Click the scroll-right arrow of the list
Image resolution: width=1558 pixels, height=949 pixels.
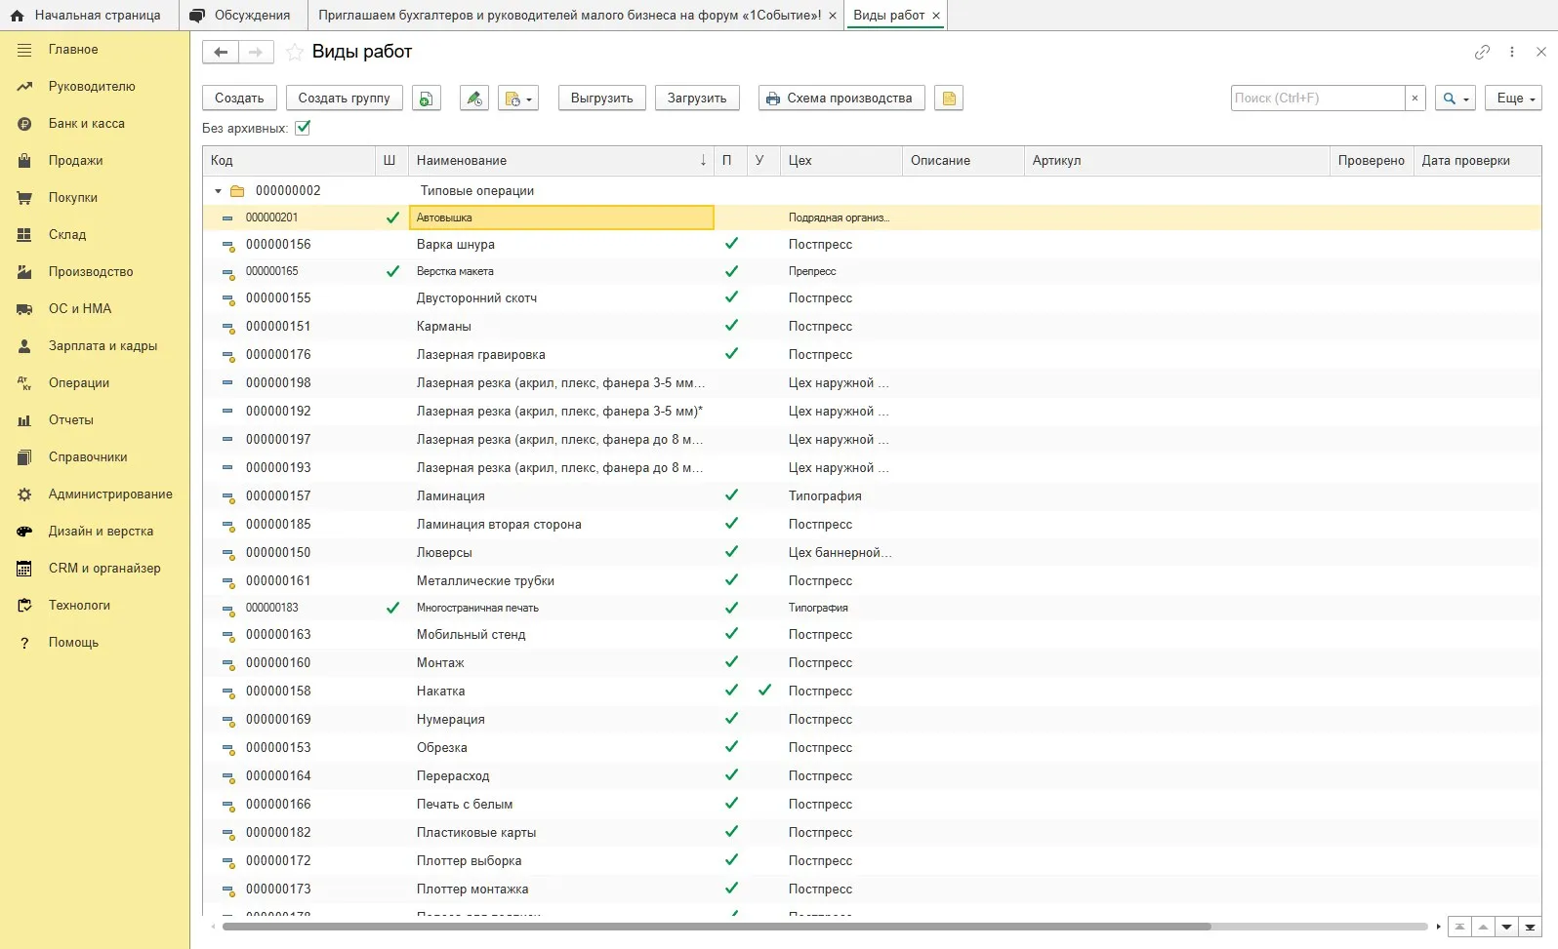point(1438,927)
